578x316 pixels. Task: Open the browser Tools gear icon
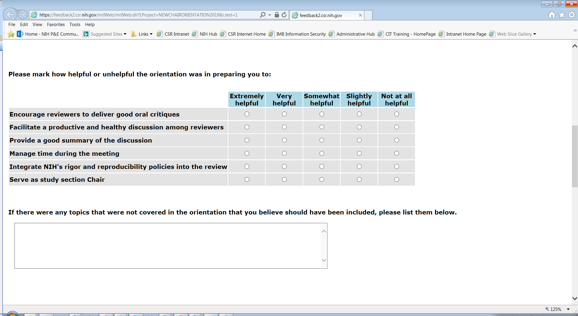click(572, 15)
